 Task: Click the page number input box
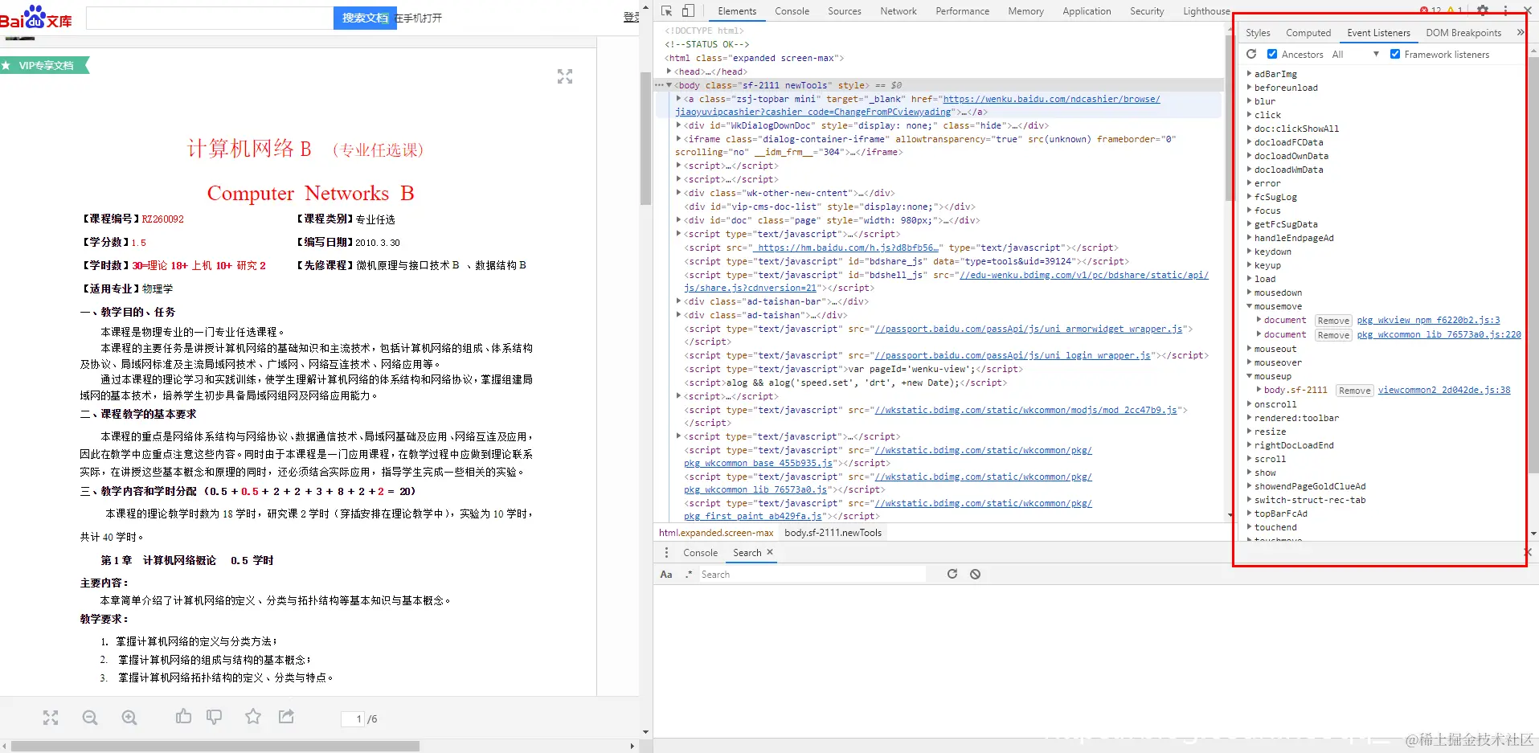point(354,718)
